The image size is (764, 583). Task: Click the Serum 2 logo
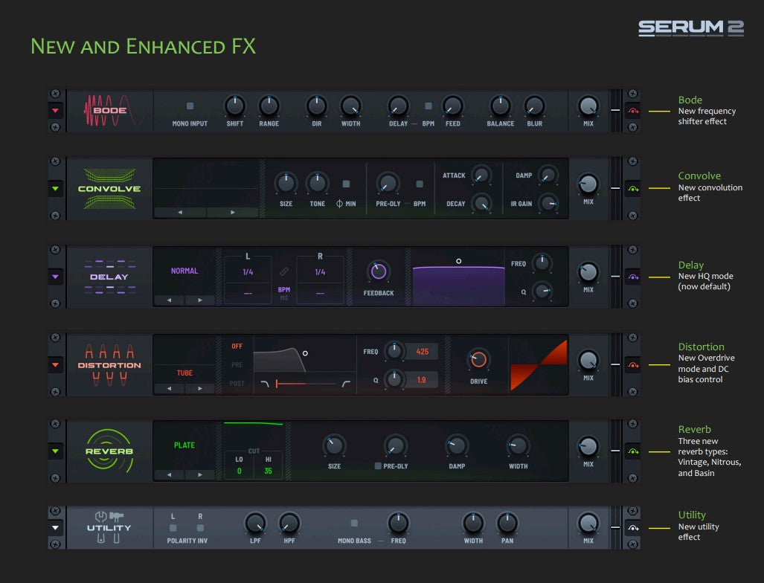pyautogui.click(x=691, y=28)
